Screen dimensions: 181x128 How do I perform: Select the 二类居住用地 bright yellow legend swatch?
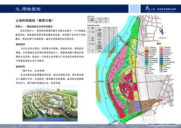(161, 48)
